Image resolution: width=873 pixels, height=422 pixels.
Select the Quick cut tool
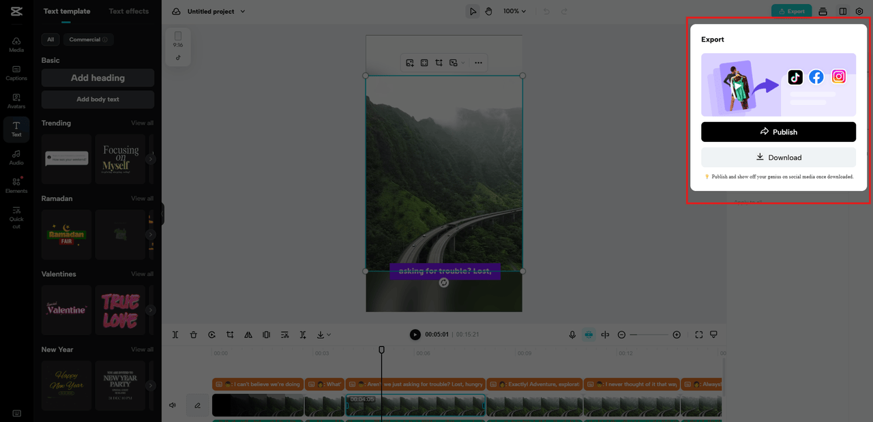16,217
